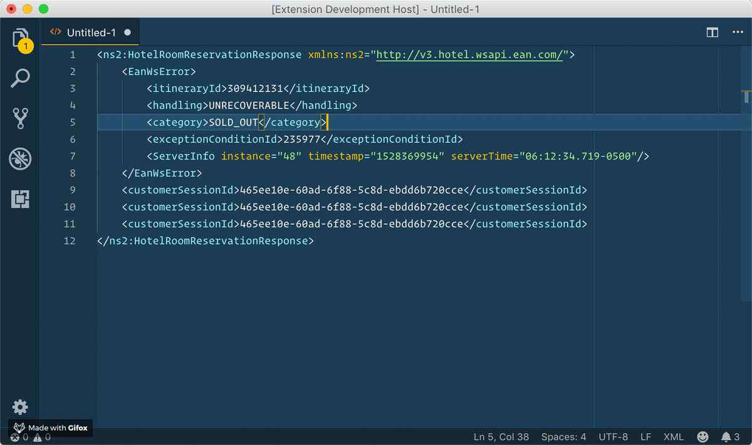Open the editor More Actions ellipsis

738,33
